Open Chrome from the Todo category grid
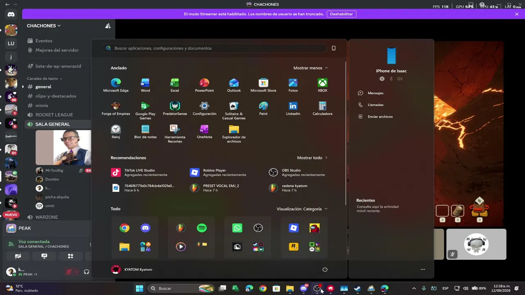Viewport: 525px width, 295px height. [124, 228]
